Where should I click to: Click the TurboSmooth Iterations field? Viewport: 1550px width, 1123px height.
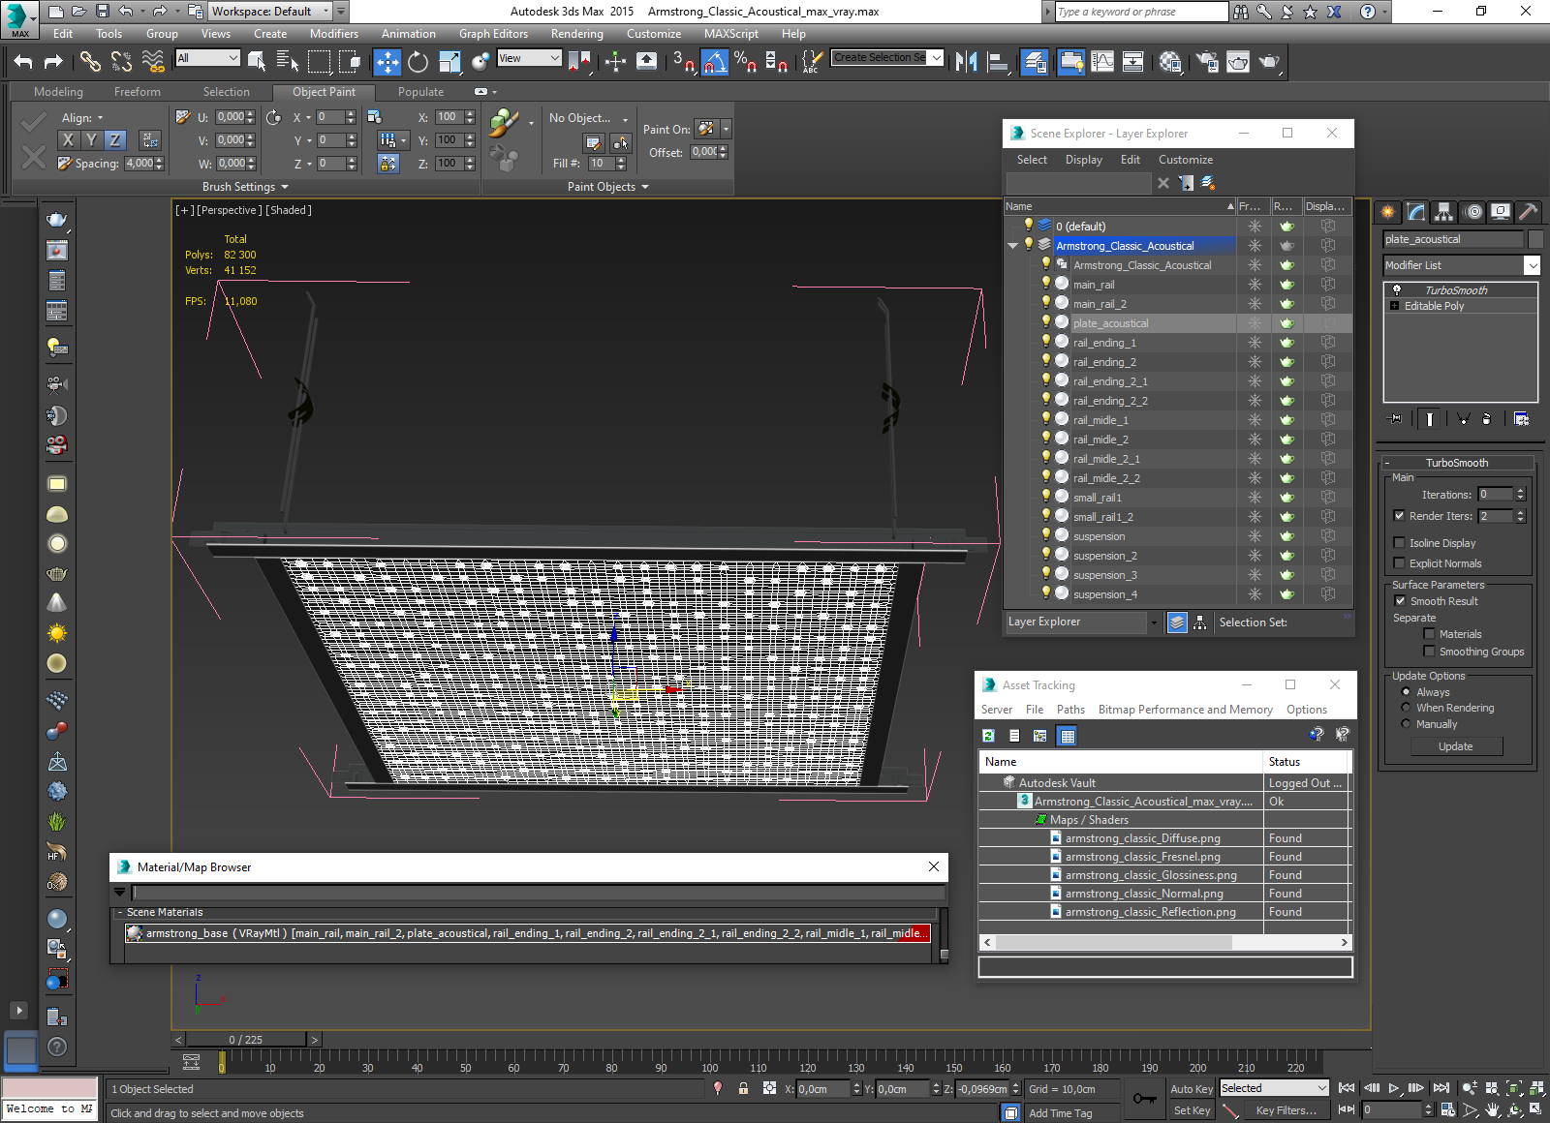click(x=1496, y=495)
